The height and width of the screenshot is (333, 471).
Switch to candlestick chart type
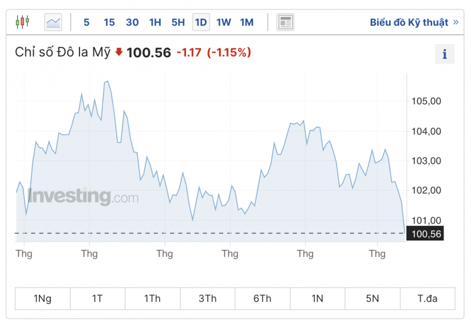(22, 22)
